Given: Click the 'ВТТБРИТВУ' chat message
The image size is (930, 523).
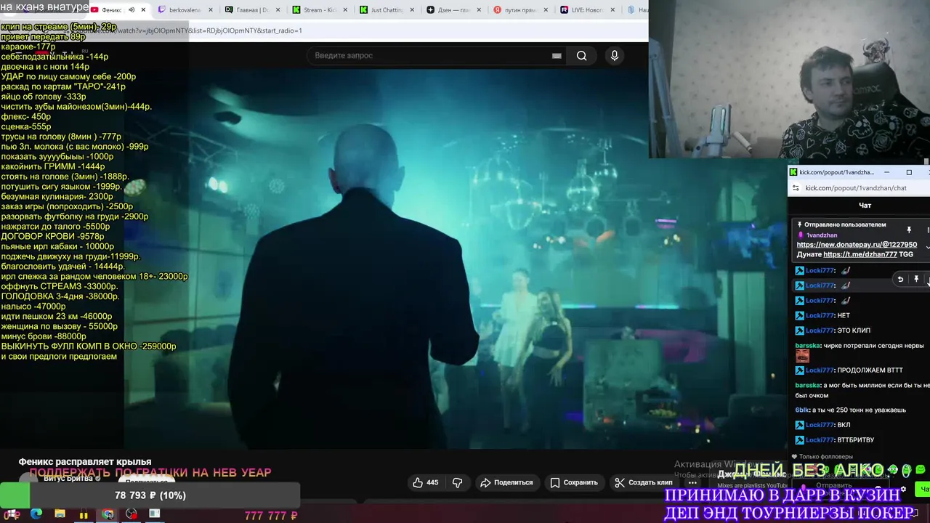Looking at the screenshot, I should (855, 440).
